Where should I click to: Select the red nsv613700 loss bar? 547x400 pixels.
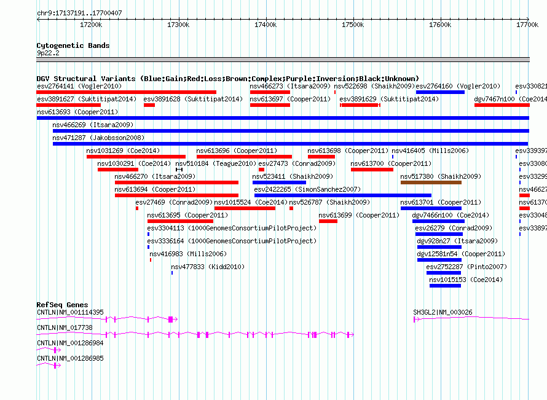point(372,170)
